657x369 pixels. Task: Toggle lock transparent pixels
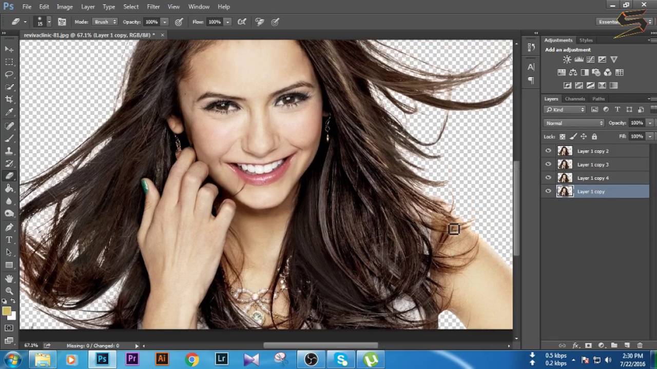pos(562,136)
